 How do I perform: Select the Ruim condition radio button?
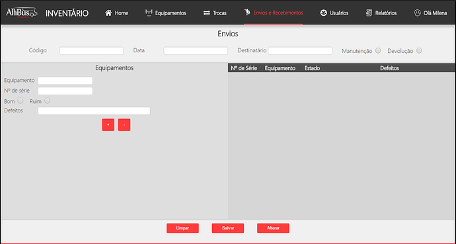(48, 101)
